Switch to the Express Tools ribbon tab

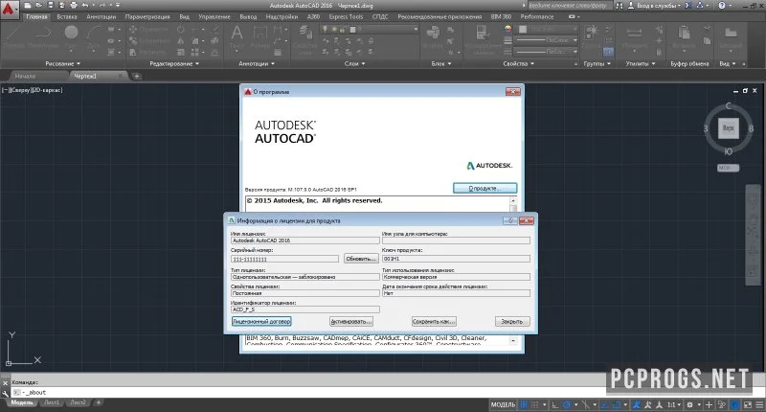pyautogui.click(x=346, y=16)
